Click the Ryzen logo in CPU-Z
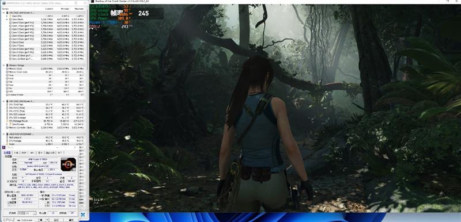The width and height of the screenshot is (461, 222). (x=68, y=164)
